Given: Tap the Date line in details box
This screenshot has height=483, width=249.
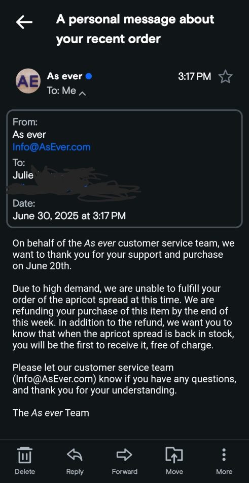Looking at the screenshot, I should pyautogui.click(x=69, y=216).
